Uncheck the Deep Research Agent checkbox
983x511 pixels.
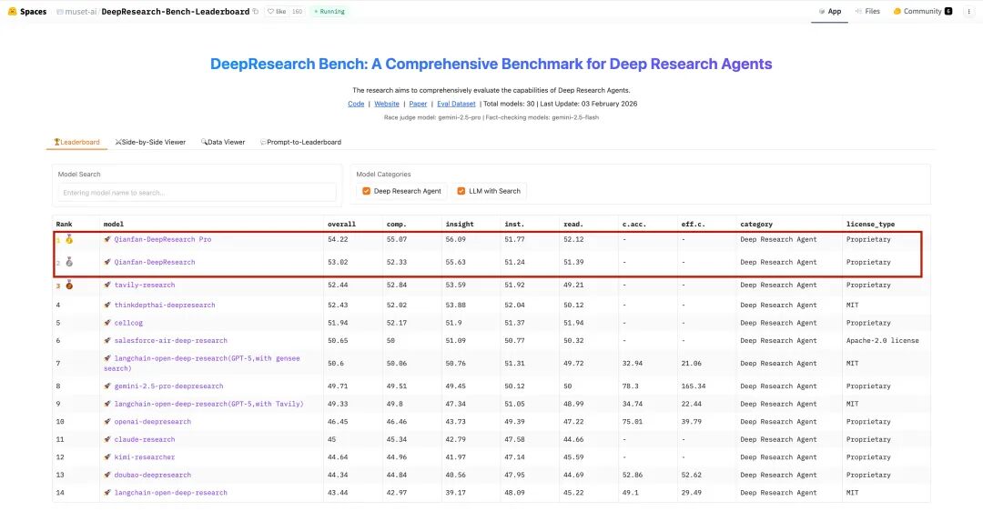(x=366, y=191)
